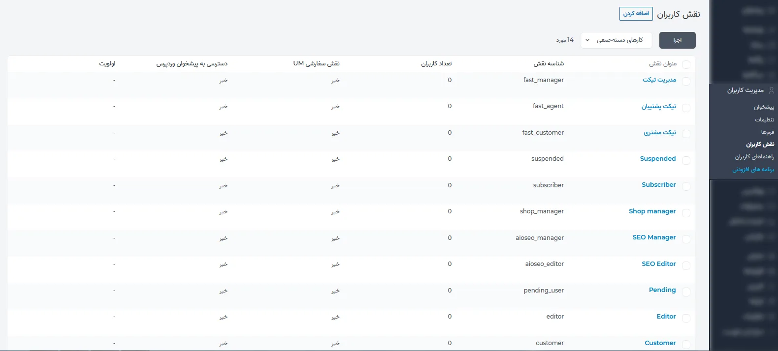Open the Subscriber role link
Image resolution: width=778 pixels, height=351 pixels.
659,185
